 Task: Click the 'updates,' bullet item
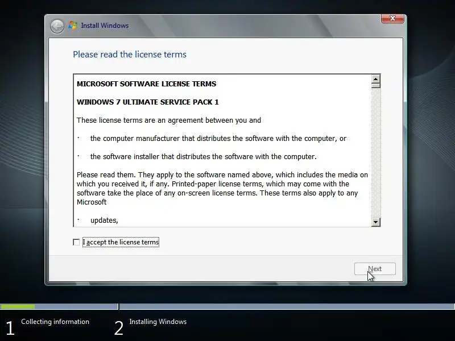104,221
